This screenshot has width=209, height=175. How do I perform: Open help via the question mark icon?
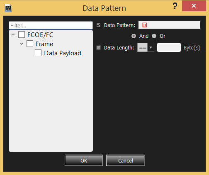pyautogui.click(x=175, y=6)
